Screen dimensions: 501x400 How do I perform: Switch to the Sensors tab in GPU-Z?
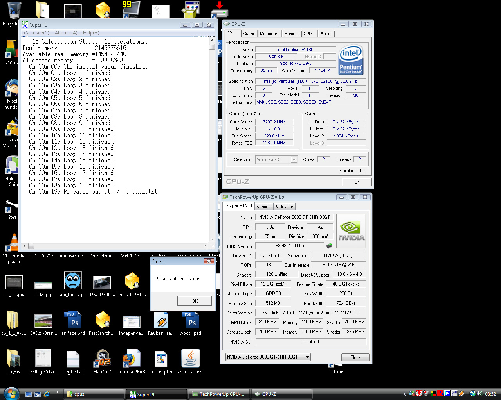coord(264,207)
